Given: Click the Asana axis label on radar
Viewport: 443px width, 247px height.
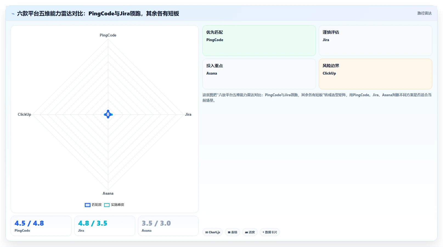Looking at the screenshot, I should click(108, 193).
